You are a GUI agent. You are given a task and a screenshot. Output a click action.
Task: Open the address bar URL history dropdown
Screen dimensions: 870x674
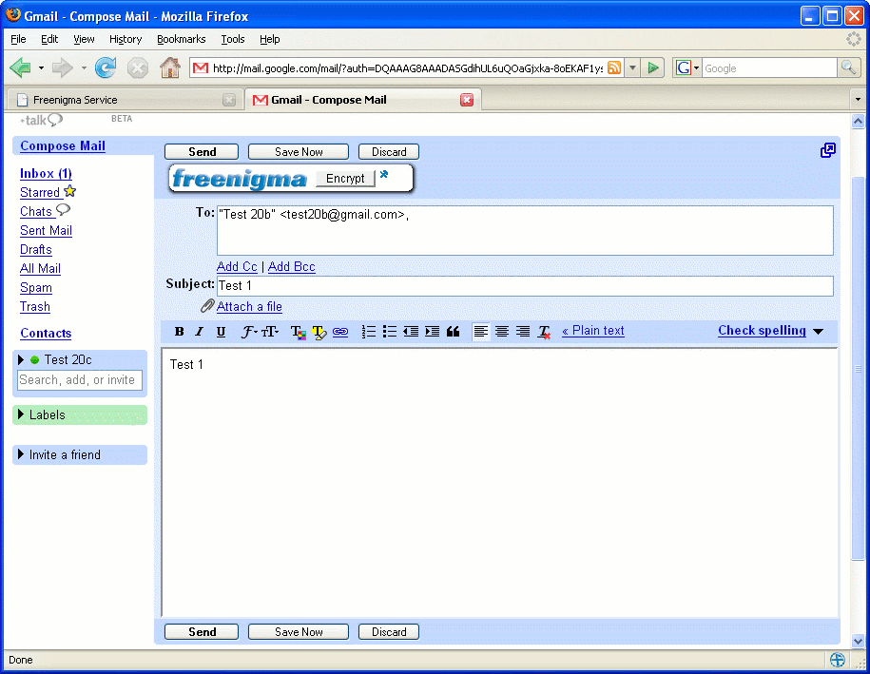[632, 68]
